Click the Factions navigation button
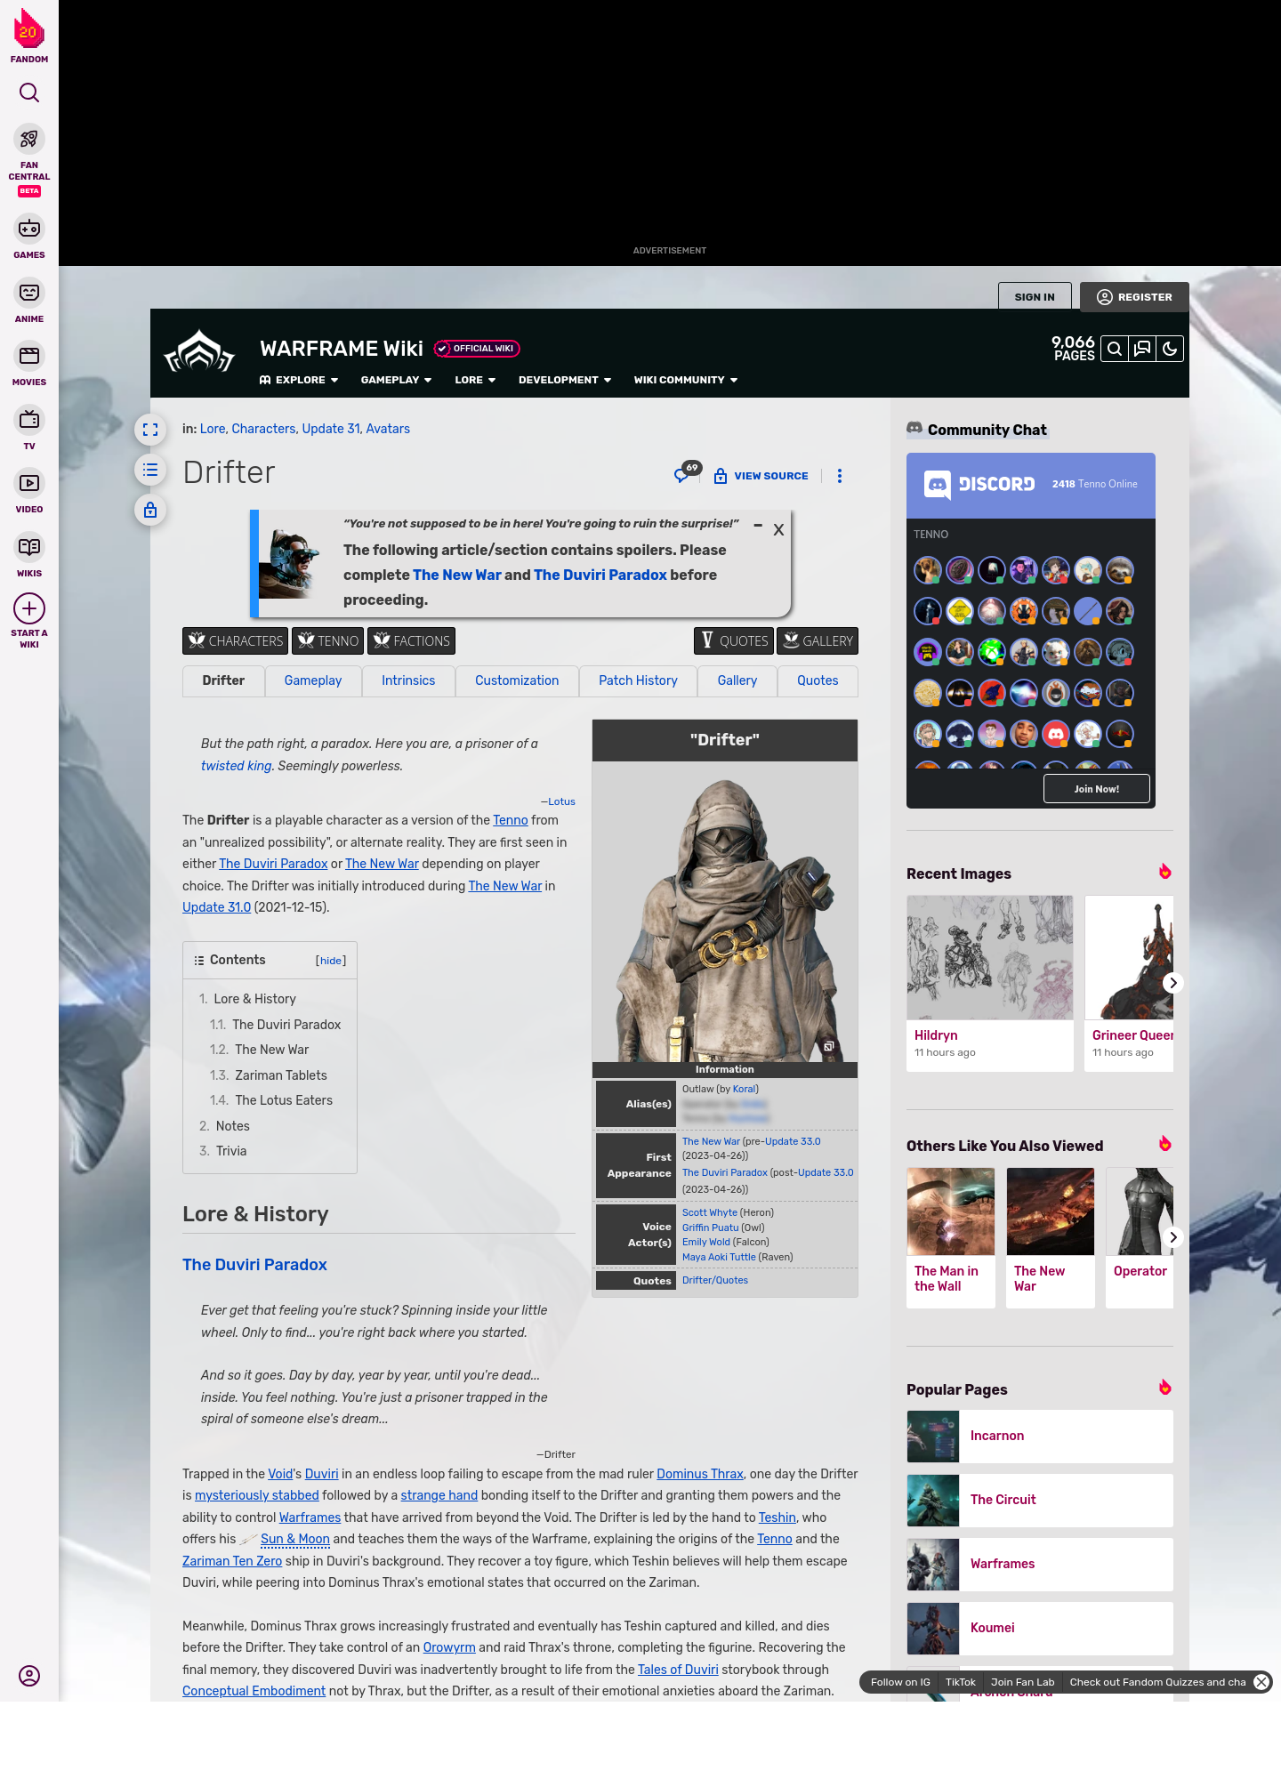The image size is (1281, 1779). tap(411, 640)
